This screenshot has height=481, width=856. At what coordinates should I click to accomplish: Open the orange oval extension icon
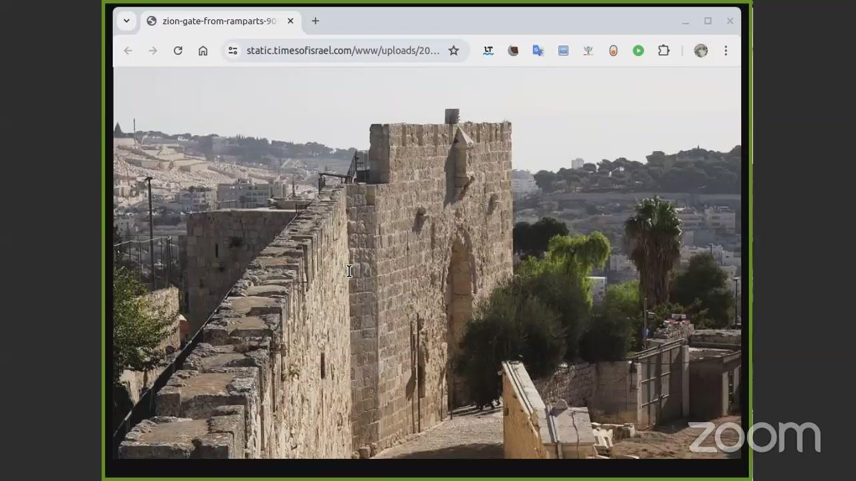coord(613,51)
